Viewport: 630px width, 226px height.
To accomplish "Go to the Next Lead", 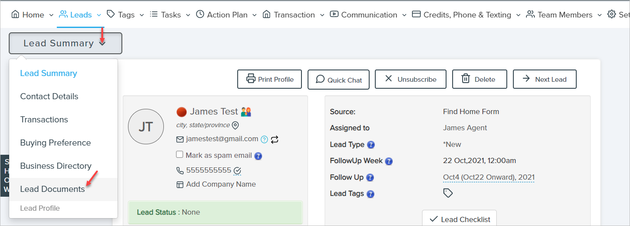I will coord(544,79).
